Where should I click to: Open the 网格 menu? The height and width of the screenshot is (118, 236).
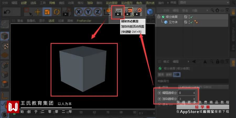coord(52,3)
